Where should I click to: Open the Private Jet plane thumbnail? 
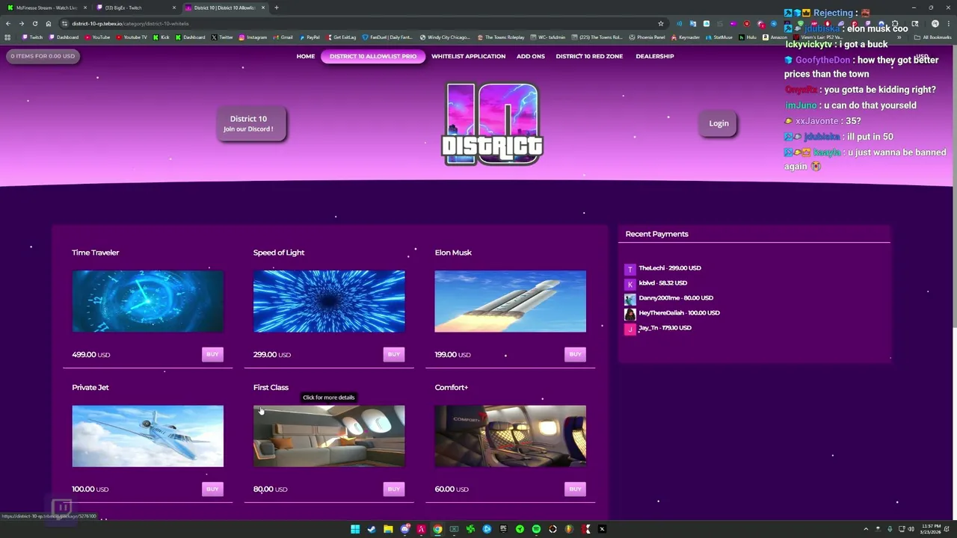(x=147, y=436)
